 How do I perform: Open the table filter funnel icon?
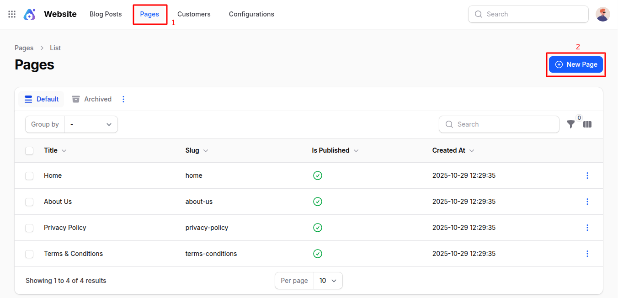coord(571,124)
